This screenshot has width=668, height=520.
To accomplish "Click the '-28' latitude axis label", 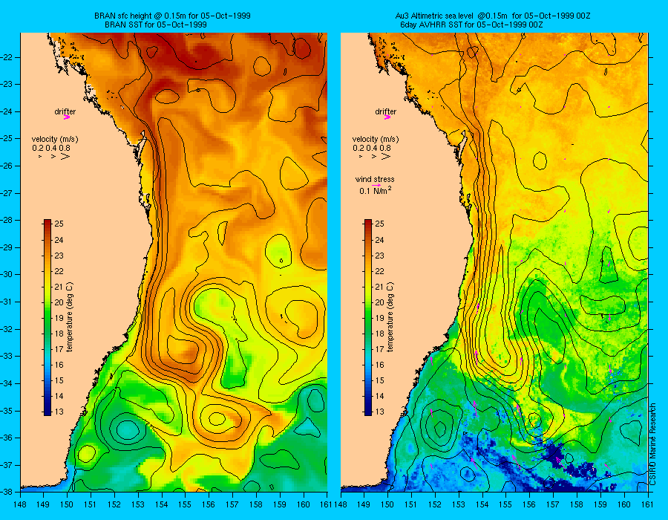I will (7, 221).
